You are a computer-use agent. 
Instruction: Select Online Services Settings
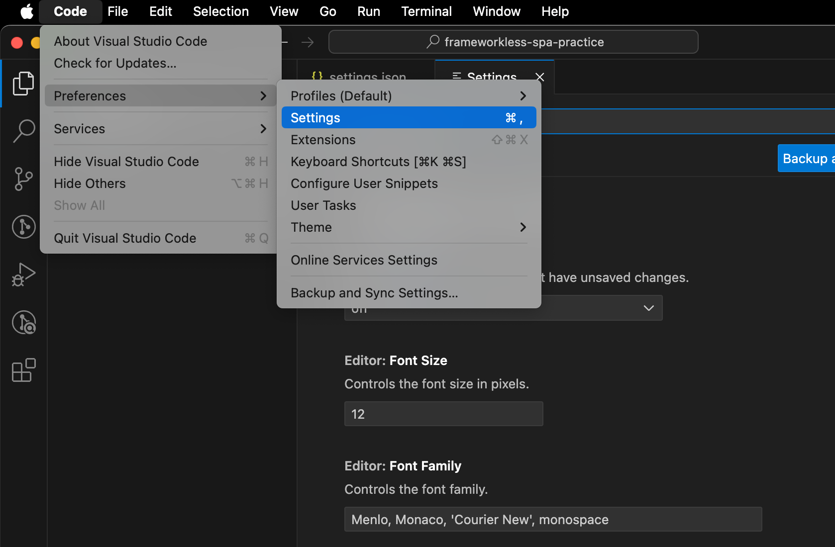tap(409, 260)
